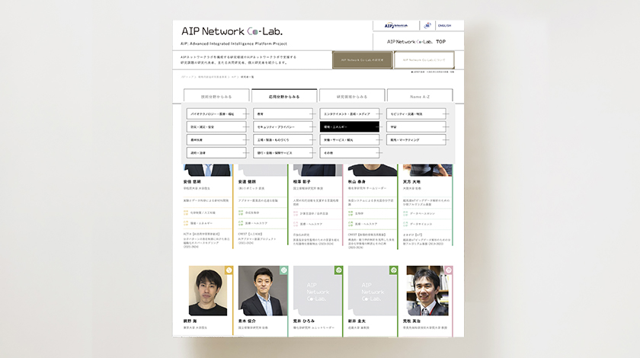Filter by 農林水産 category

tap(216, 140)
